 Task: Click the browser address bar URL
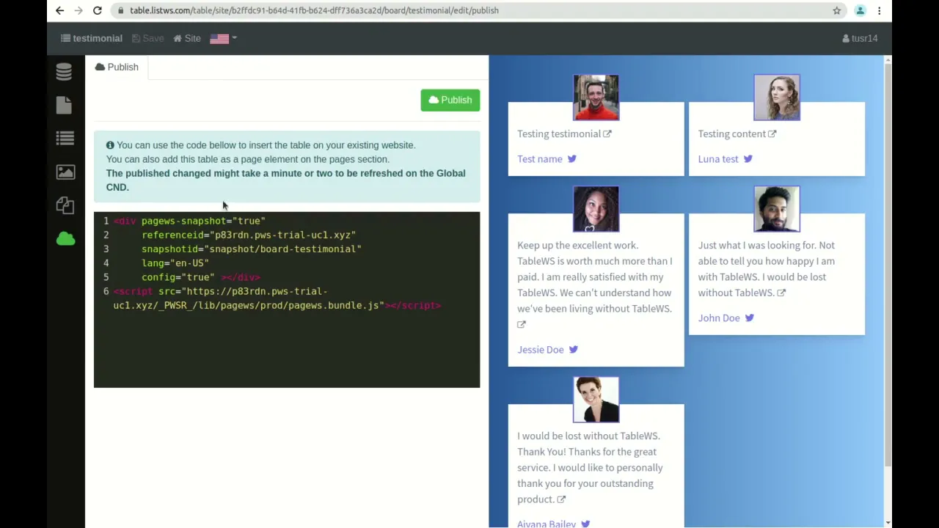pos(314,10)
